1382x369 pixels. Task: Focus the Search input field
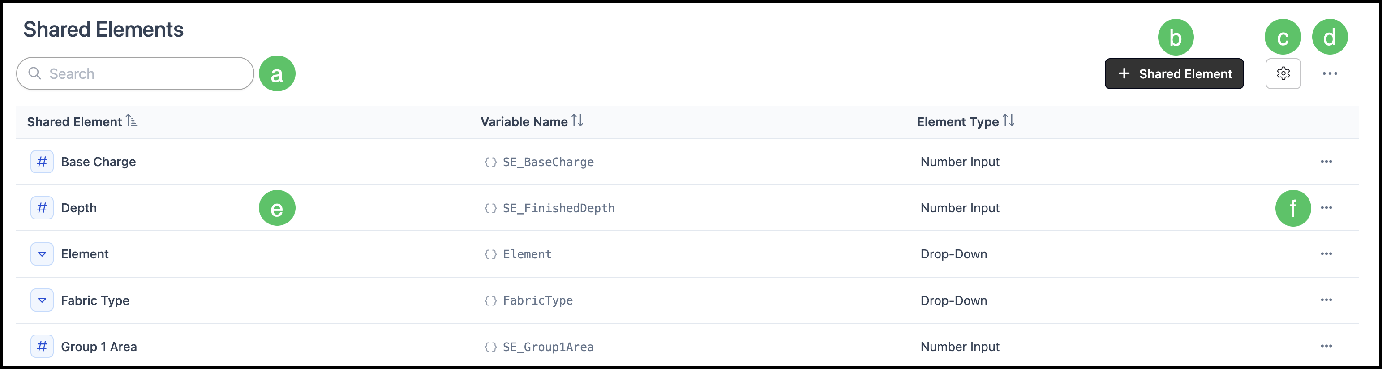click(x=135, y=73)
